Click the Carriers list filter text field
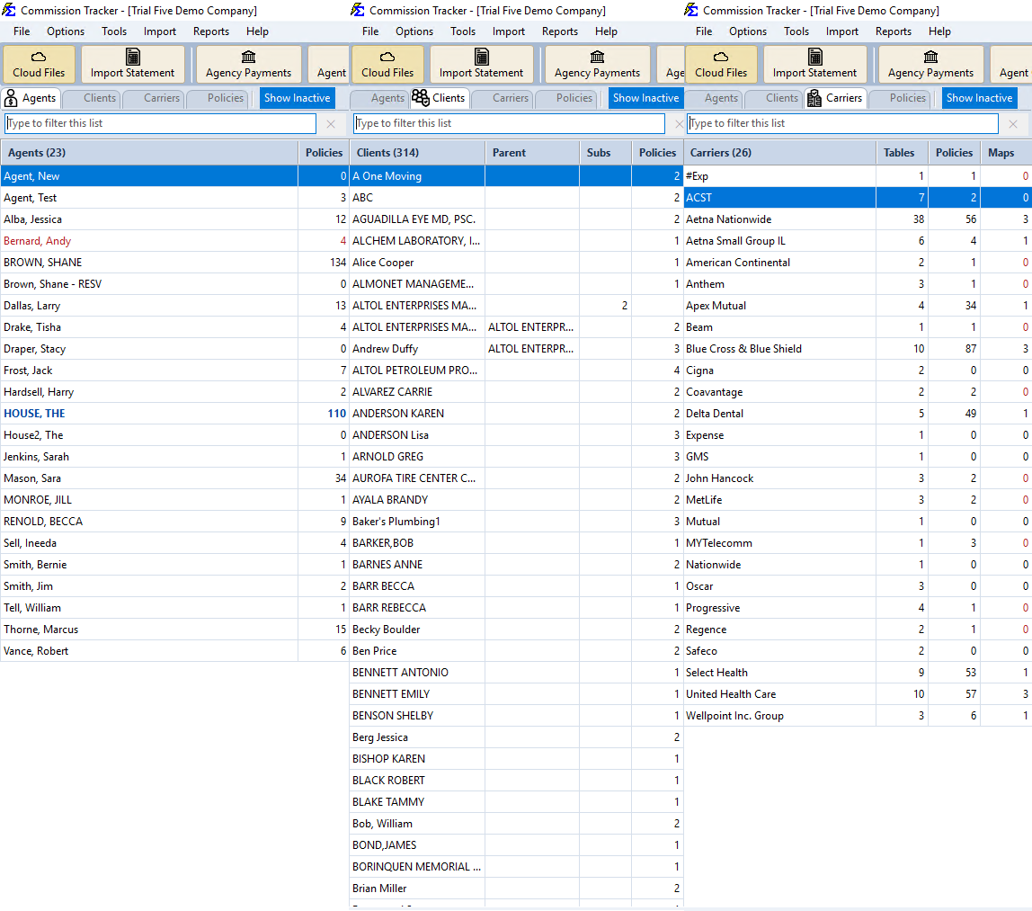Image resolution: width=1032 pixels, height=911 pixels. click(843, 124)
